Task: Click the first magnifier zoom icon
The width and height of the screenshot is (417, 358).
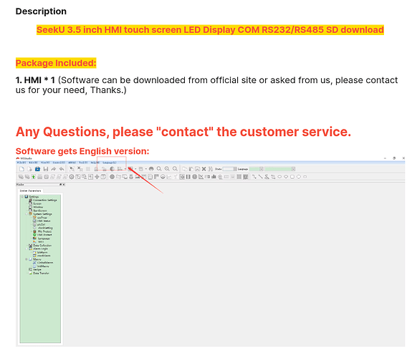Action: [x=159, y=169]
